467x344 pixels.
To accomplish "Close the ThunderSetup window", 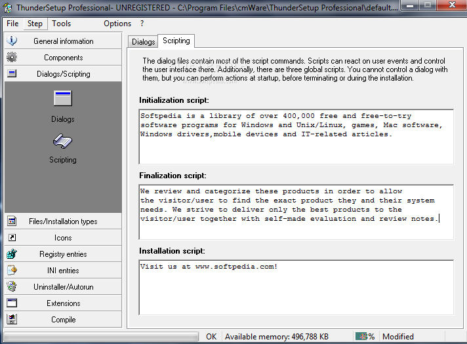I will coord(452,5).
